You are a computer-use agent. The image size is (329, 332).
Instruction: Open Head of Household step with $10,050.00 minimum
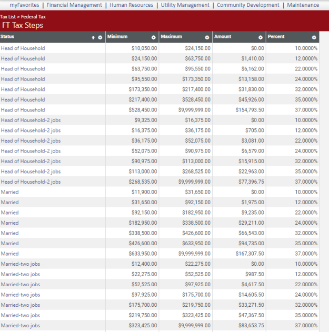[x=23, y=48]
